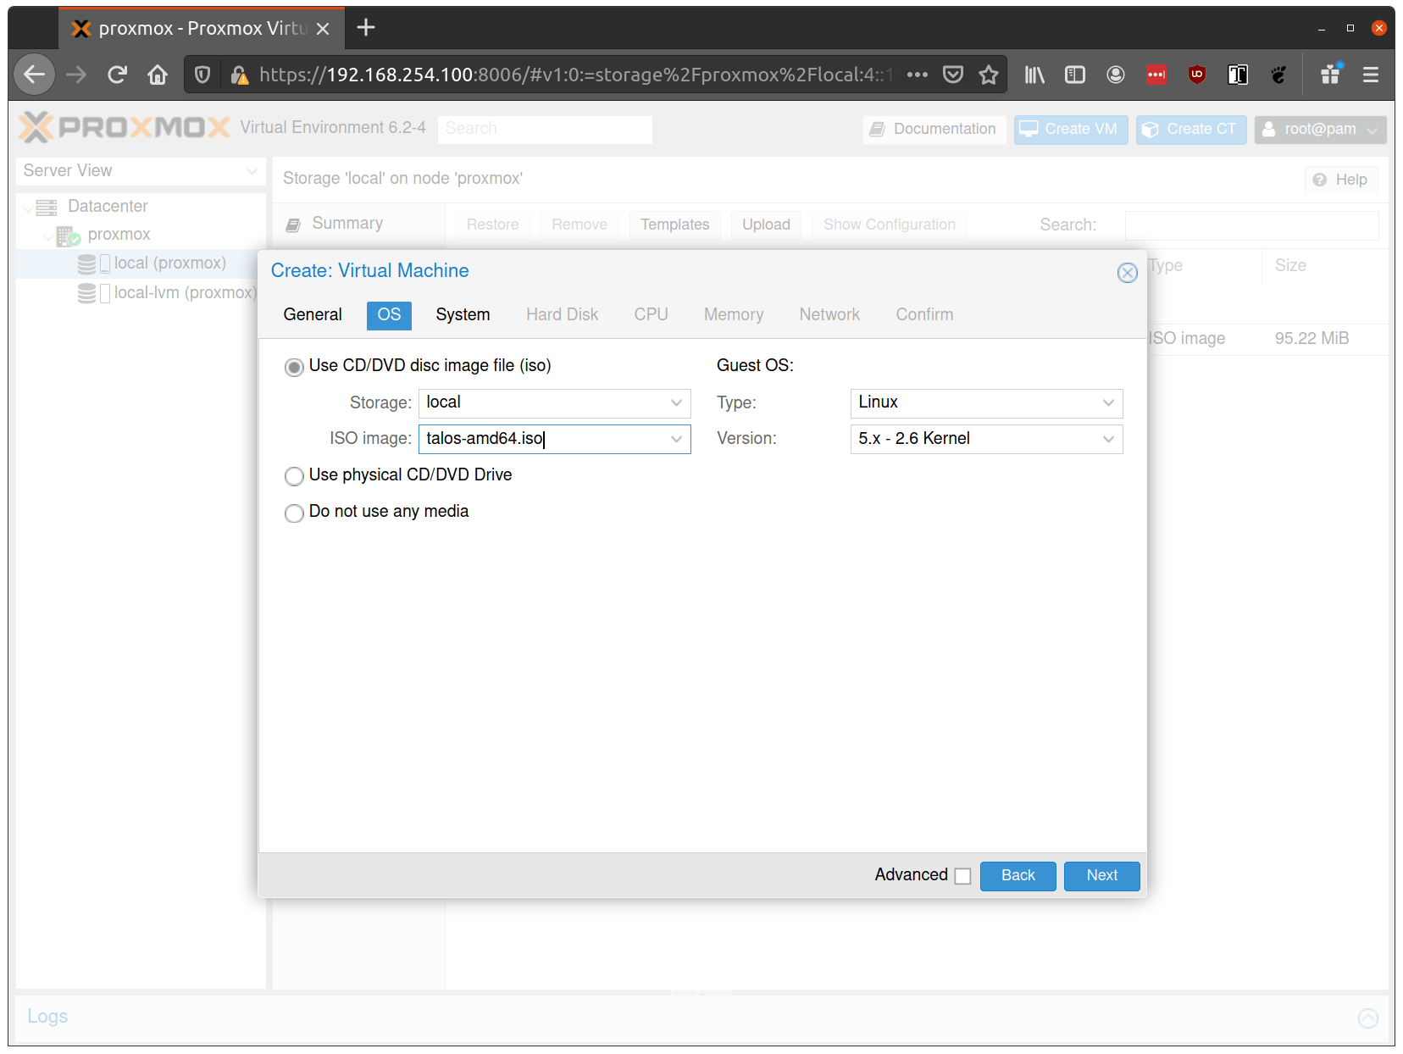
Task: Expand the Storage dropdown showing local
Action: pos(555,402)
